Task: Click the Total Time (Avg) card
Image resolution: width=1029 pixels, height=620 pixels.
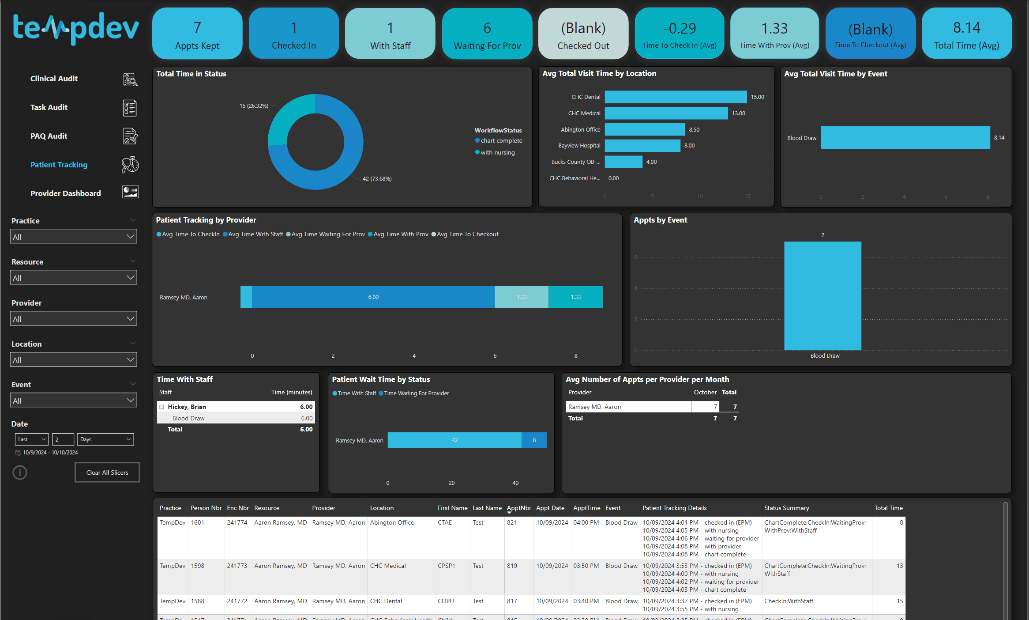Action: point(966,34)
